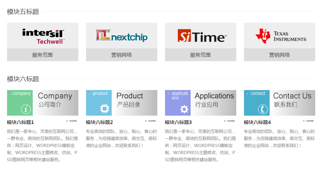This screenshot has height=173, width=321.
Task: Open the Texas Instruments logo image
Action: 280,36
